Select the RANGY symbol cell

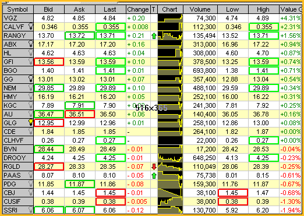(x=18, y=36)
